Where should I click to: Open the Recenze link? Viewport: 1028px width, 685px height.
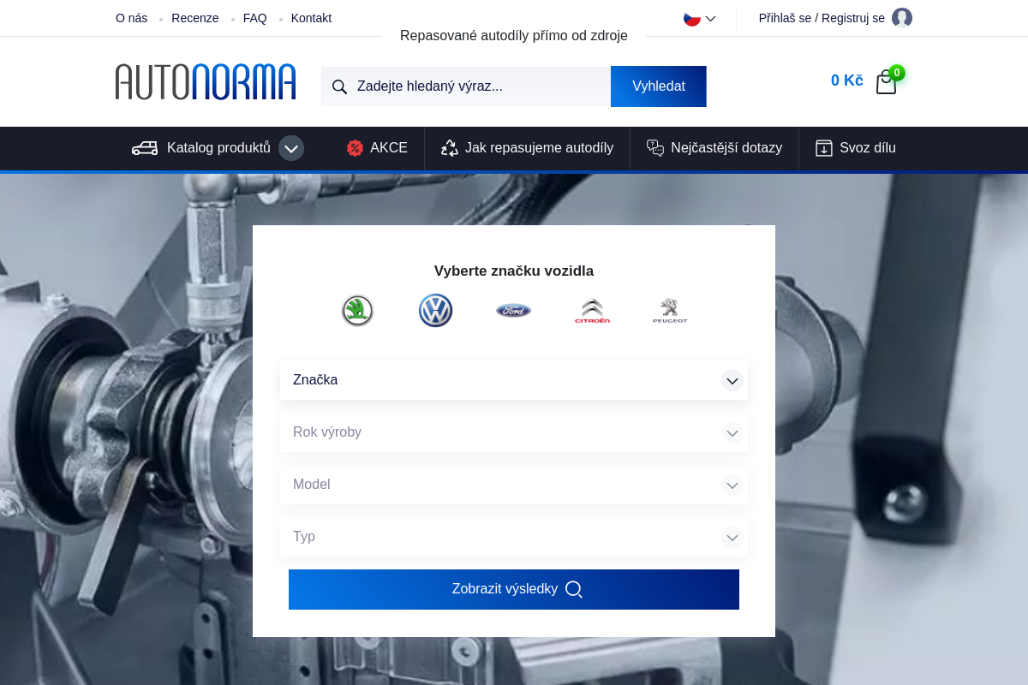194,17
